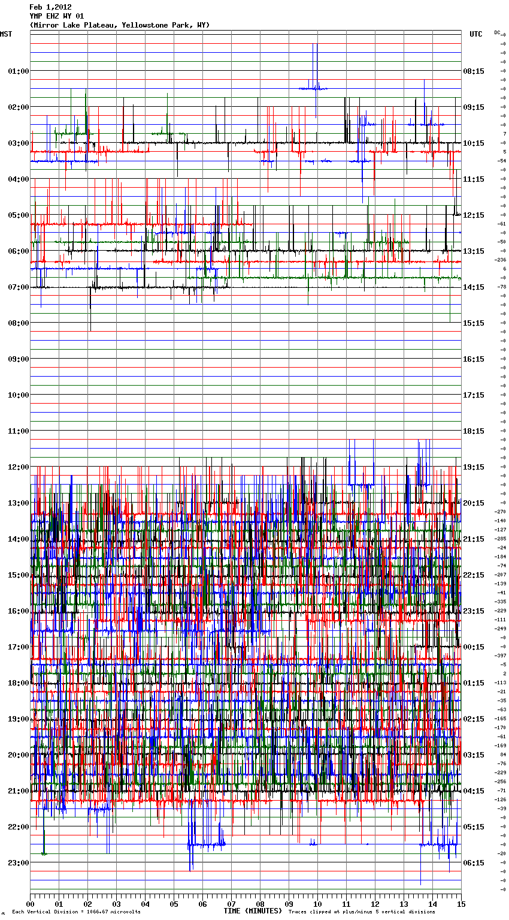Screen dimensions: 509x920
Task: Click the UTC timezone header
Action: [475, 34]
